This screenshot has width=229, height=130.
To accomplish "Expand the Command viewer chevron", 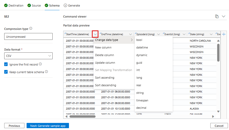I will (x=223, y=17).
